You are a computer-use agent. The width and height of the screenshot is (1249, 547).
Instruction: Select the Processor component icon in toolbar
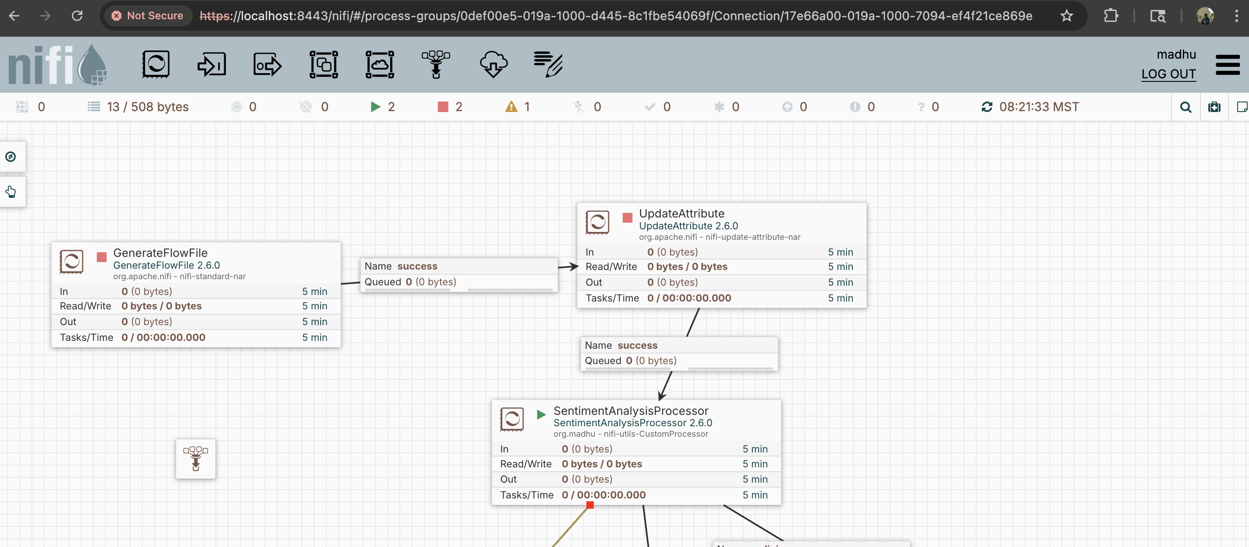(x=155, y=64)
